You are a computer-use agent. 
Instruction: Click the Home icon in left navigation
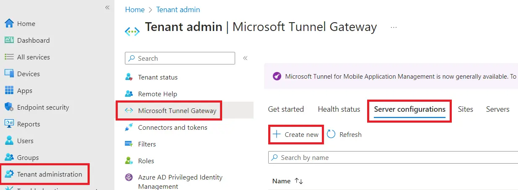coord(9,23)
